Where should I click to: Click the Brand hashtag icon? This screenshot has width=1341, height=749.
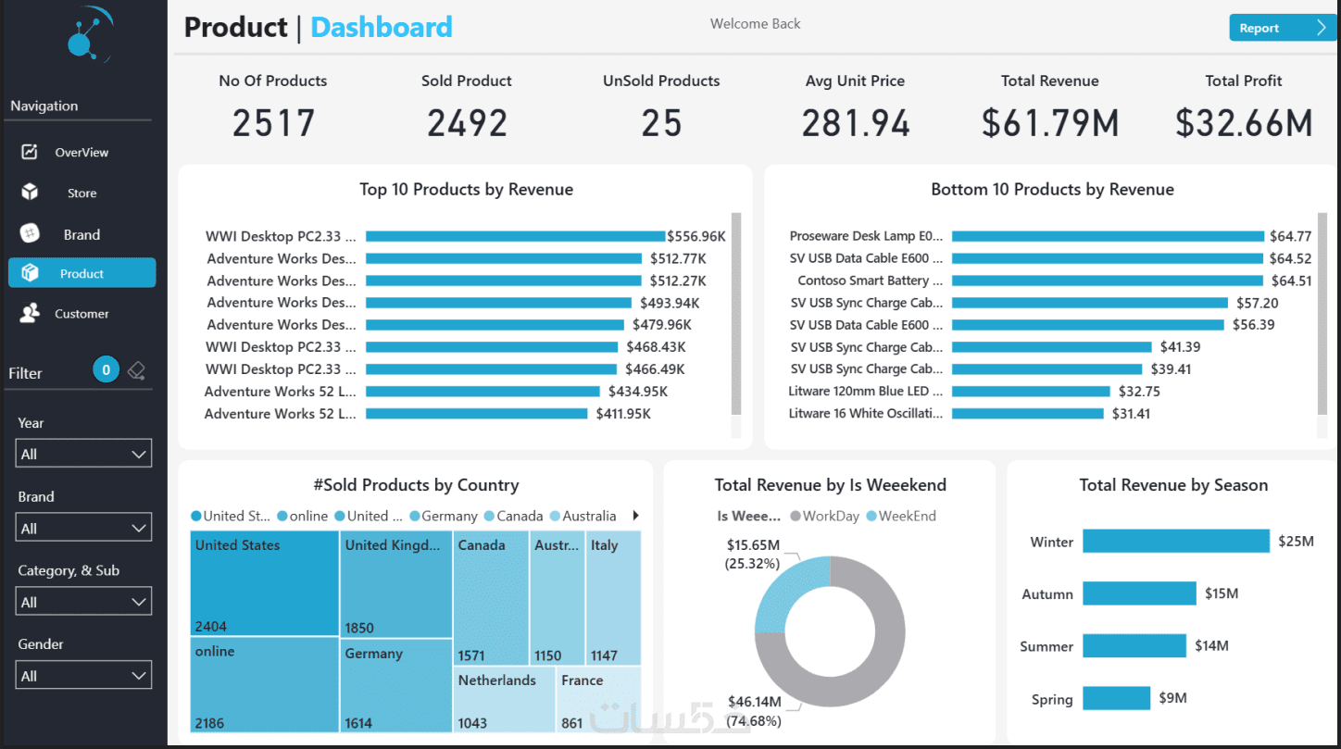tap(30, 233)
